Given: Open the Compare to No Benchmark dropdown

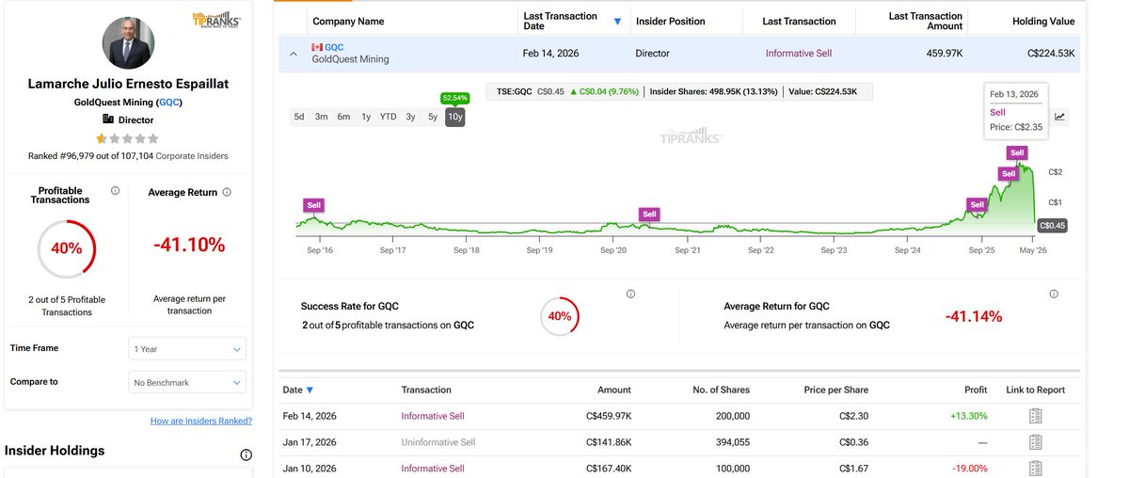Looking at the screenshot, I should point(187,382).
